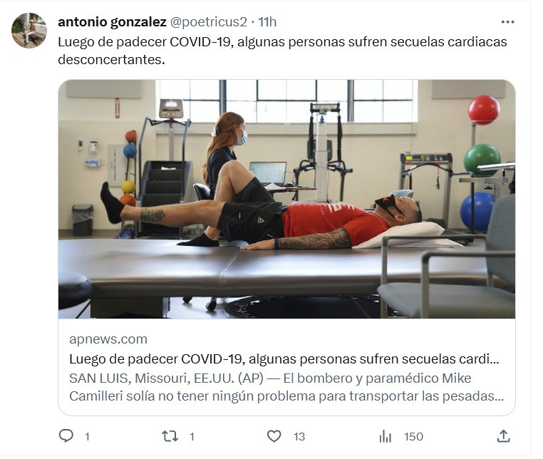This screenshot has height=459, width=543.
Task: Click the apnews.com domain link
Action: 108,339
